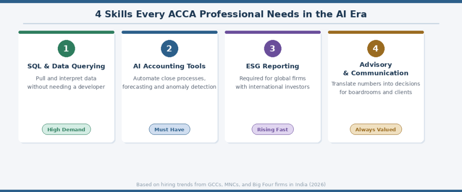This screenshot has height=192, width=462.
Task: Click the brown number 4 circle
Action: (x=376, y=49)
